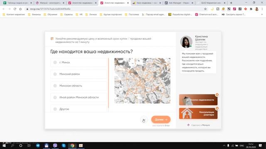The image size is (266, 149).
Task: Click the taskbar clock and date
Action: click(251, 146)
